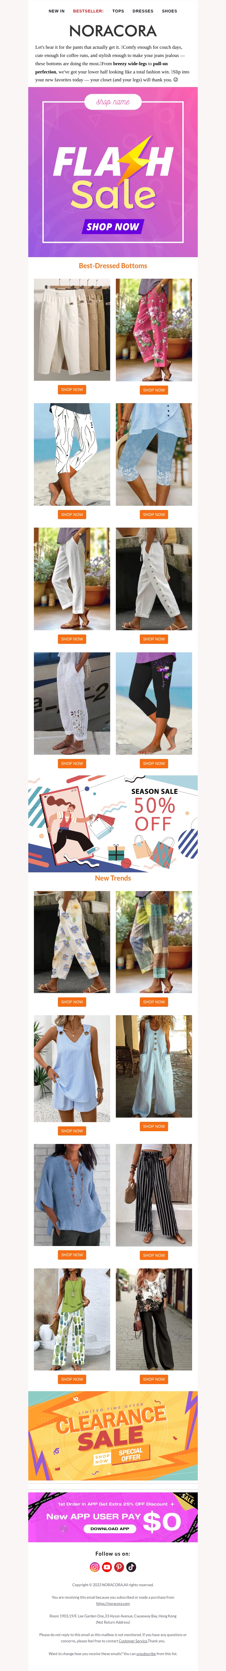The height and width of the screenshot is (1671, 226).
Task: Go to the SHOES category
Action: point(169,11)
